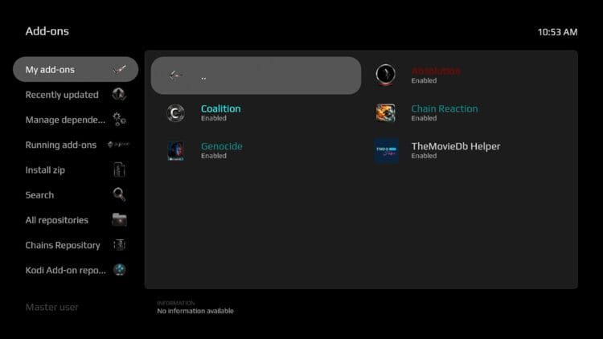Select the My add-ons checkmark icon

point(119,70)
